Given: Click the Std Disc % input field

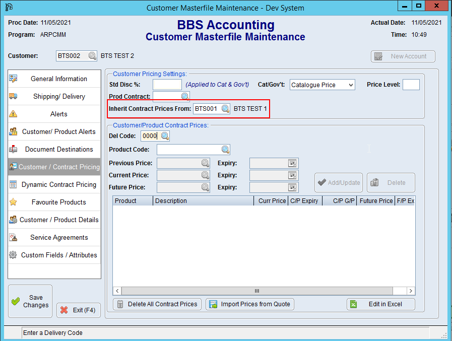Looking at the screenshot, I should (167, 85).
